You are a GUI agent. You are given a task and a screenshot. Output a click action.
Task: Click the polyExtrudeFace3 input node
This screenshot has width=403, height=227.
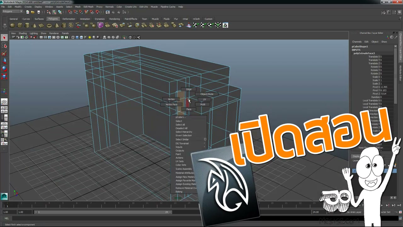click(364, 53)
